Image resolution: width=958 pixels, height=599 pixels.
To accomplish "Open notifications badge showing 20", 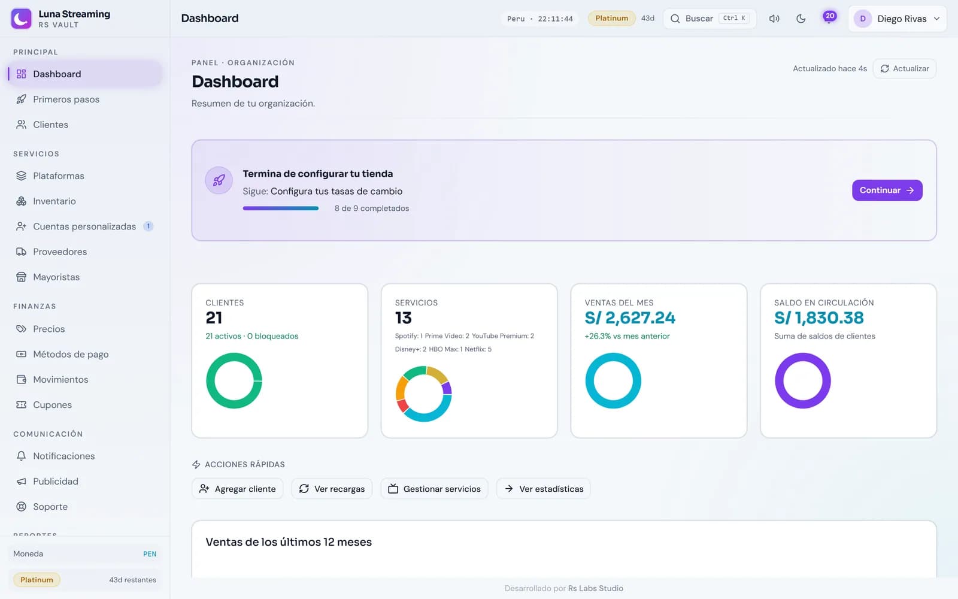I will click(829, 17).
